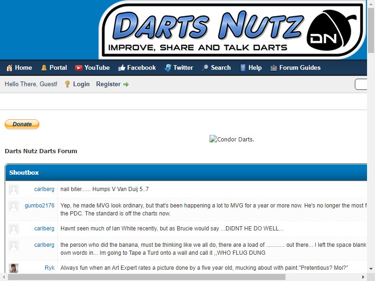
Task: Open carlberg's profile from the banana message
Action: 44,245
